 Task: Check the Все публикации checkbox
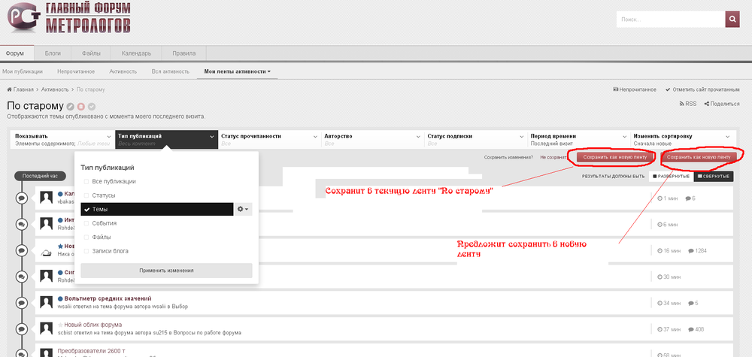tap(86, 182)
